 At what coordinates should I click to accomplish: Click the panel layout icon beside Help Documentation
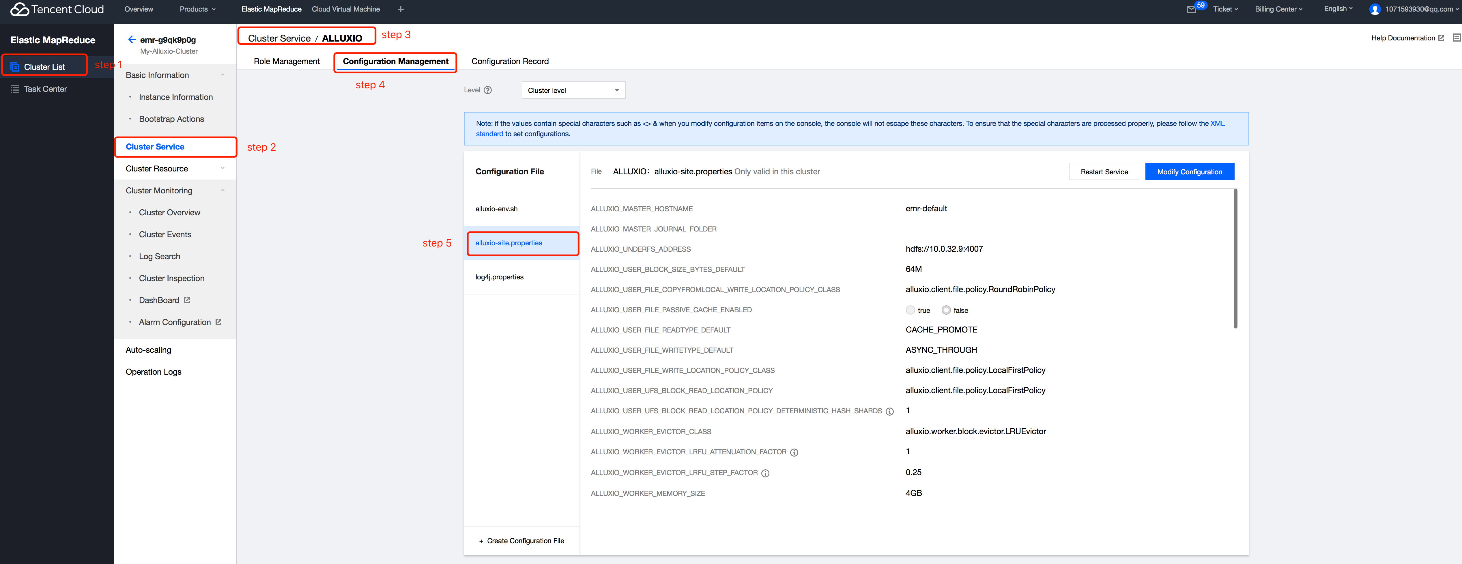click(1456, 38)
